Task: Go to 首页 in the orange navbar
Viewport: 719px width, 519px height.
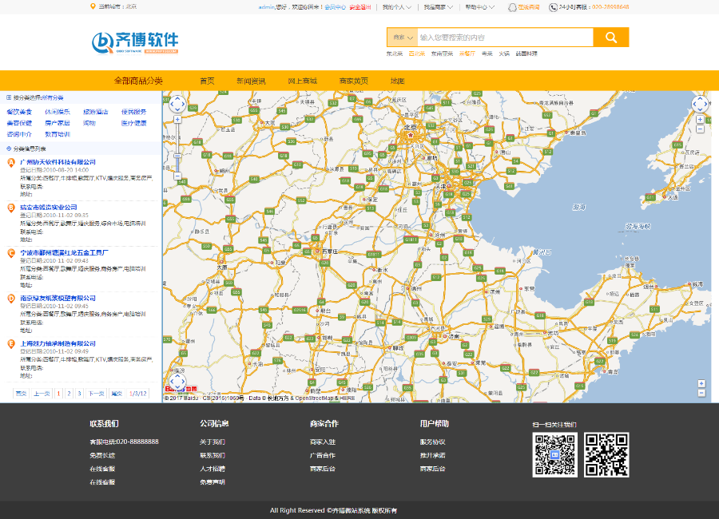Action: coord(207,81)
